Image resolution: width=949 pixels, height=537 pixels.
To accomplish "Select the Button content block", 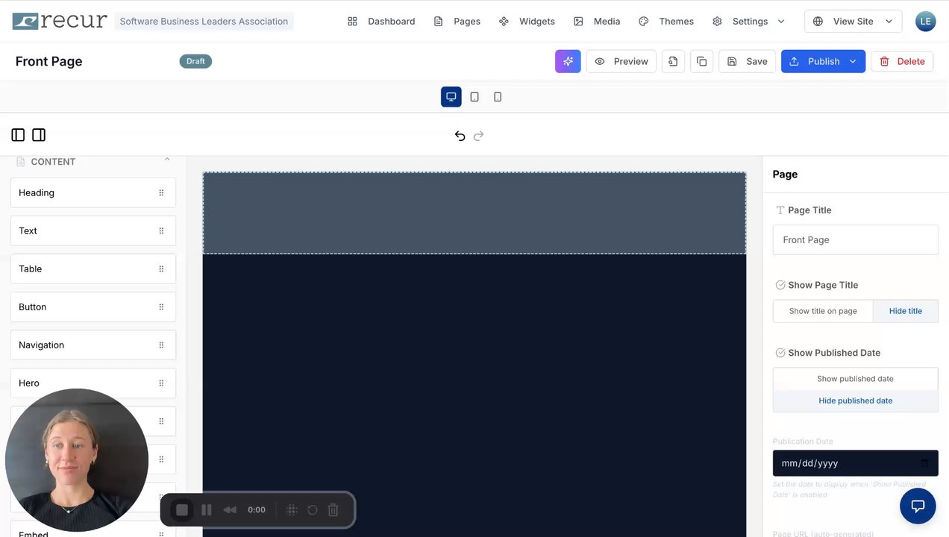I will coord(93,307).
